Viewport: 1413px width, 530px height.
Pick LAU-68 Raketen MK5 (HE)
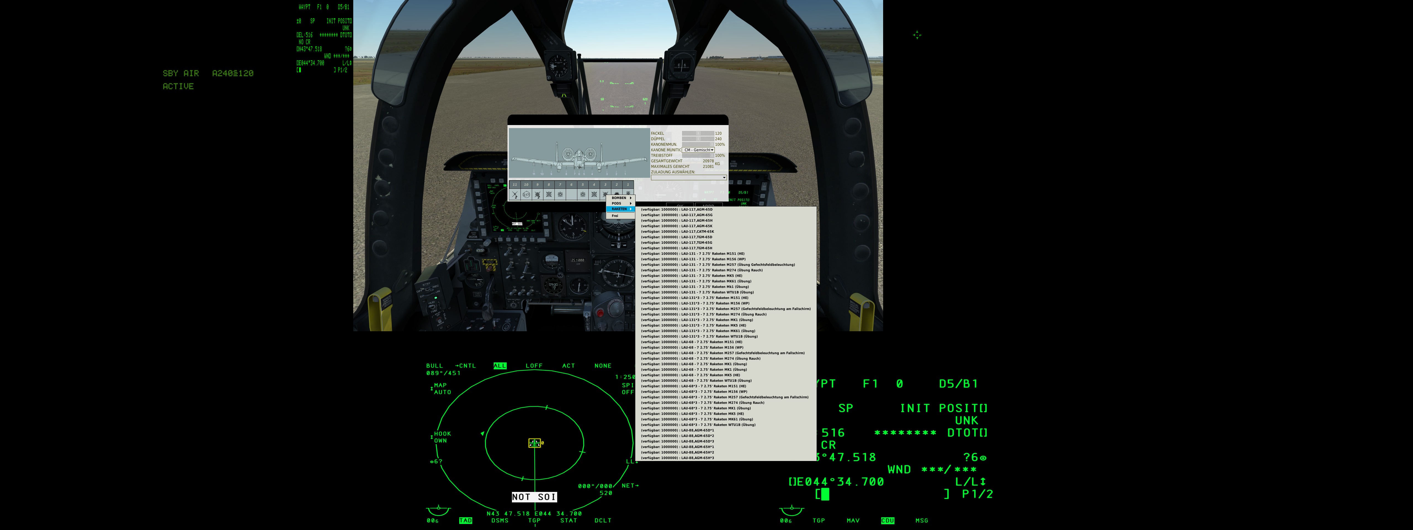[726, 375]
